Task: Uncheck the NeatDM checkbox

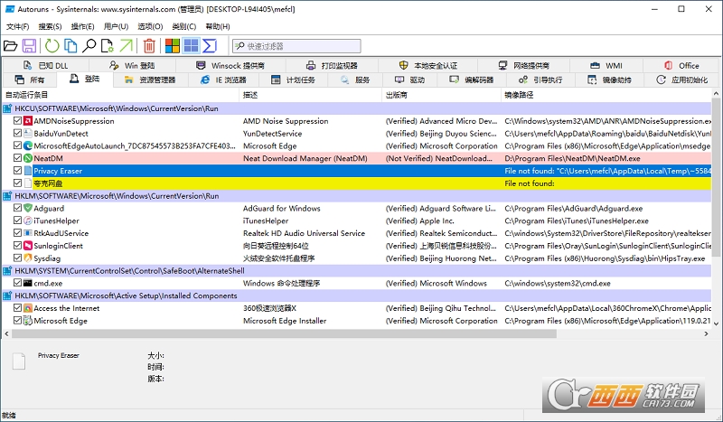Action: pyautogui.click(x=17, y=158)
